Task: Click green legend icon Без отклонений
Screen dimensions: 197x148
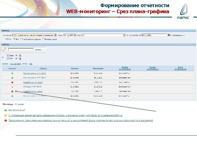Action: click(x=6, y=110)
